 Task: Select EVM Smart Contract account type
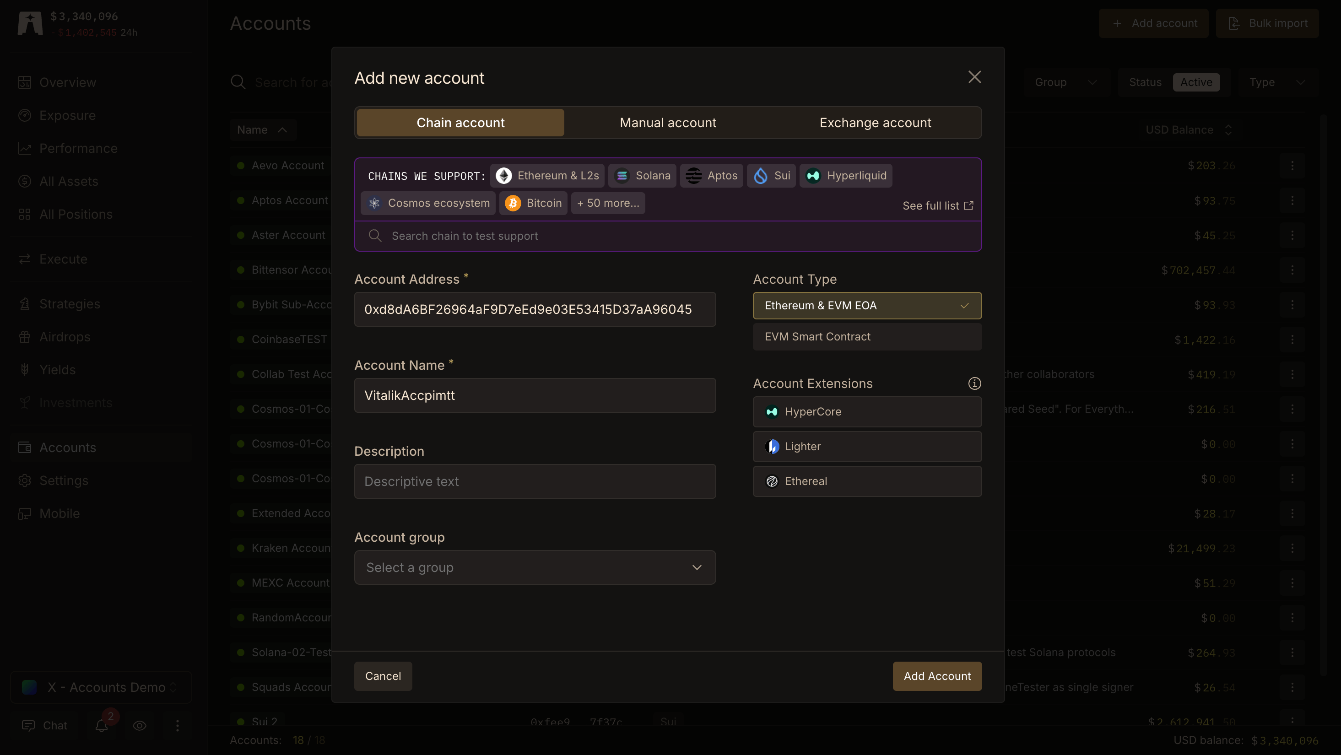pos(867,337)
